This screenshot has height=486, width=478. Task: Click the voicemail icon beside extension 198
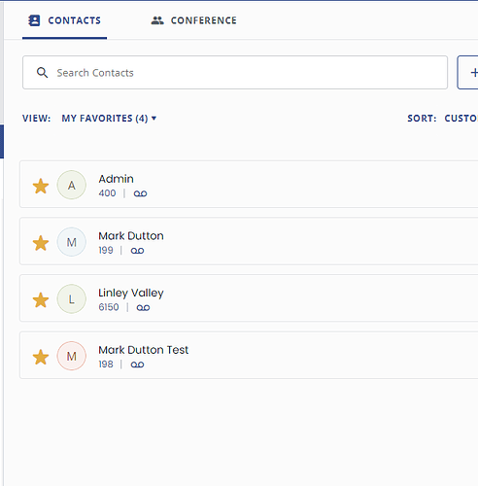[x=137, y=364]
